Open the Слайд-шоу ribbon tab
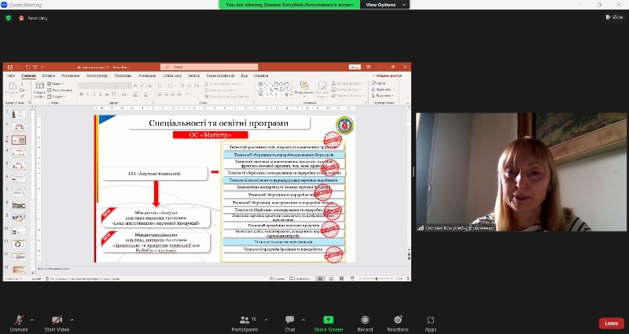 pos(172,75)
